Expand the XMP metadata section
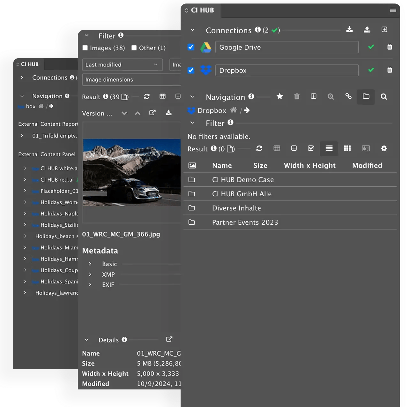The width and height of the screenshot is (410, 407). (90, 274)
